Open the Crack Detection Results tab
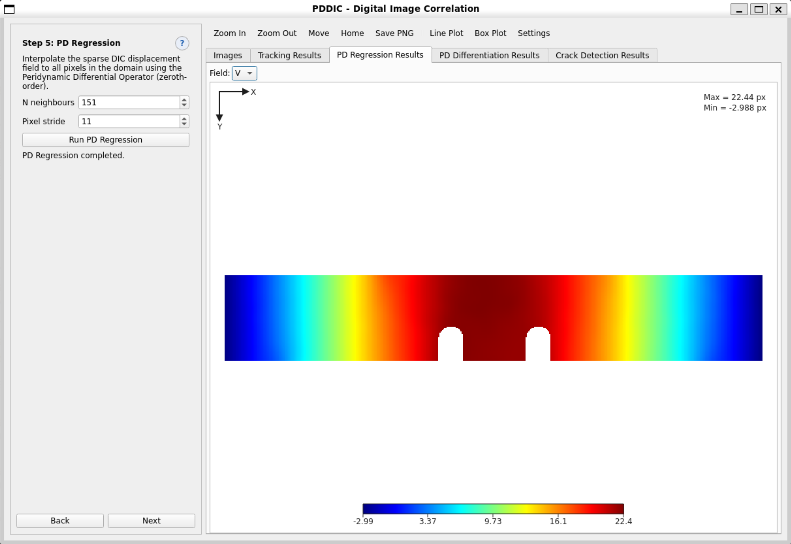The image size is (791, 544). [x=602, y=55]
